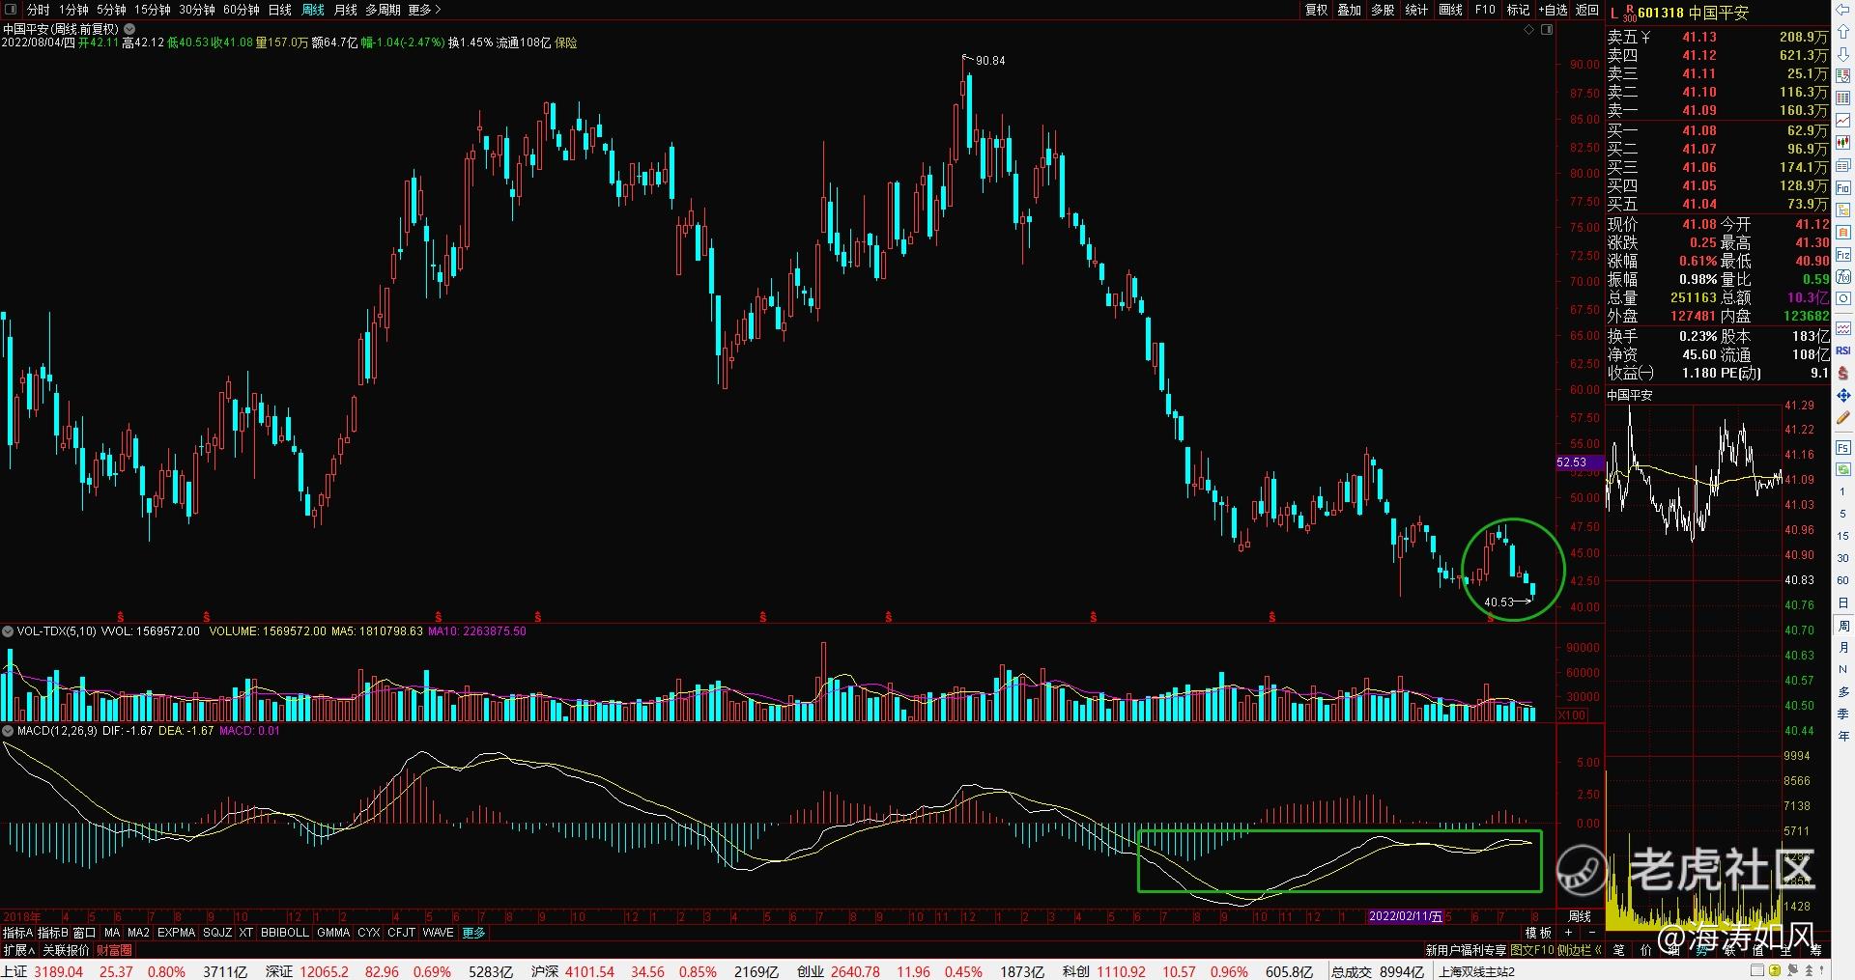
Task: Click the red dollar sign icon
Action: click(1842, 373)
